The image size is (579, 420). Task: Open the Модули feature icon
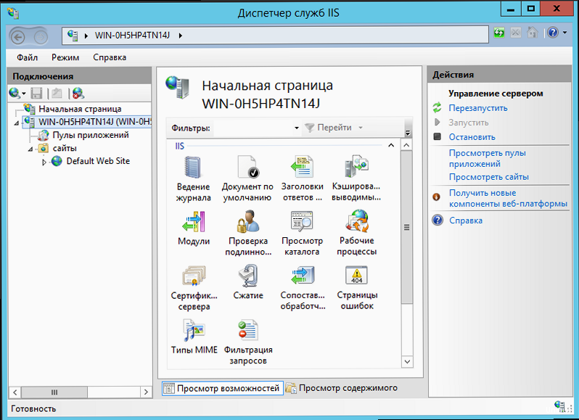[x=193, y=222]
